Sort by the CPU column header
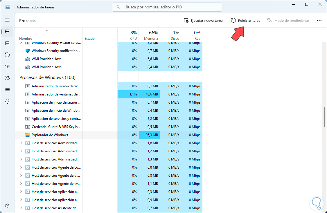The width and height of the screenshot is (327, 213). click(x=128, y=35)
